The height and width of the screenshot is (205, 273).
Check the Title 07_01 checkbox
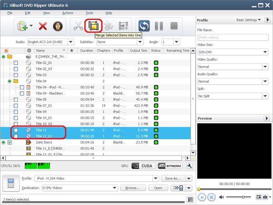pos(15,106)
